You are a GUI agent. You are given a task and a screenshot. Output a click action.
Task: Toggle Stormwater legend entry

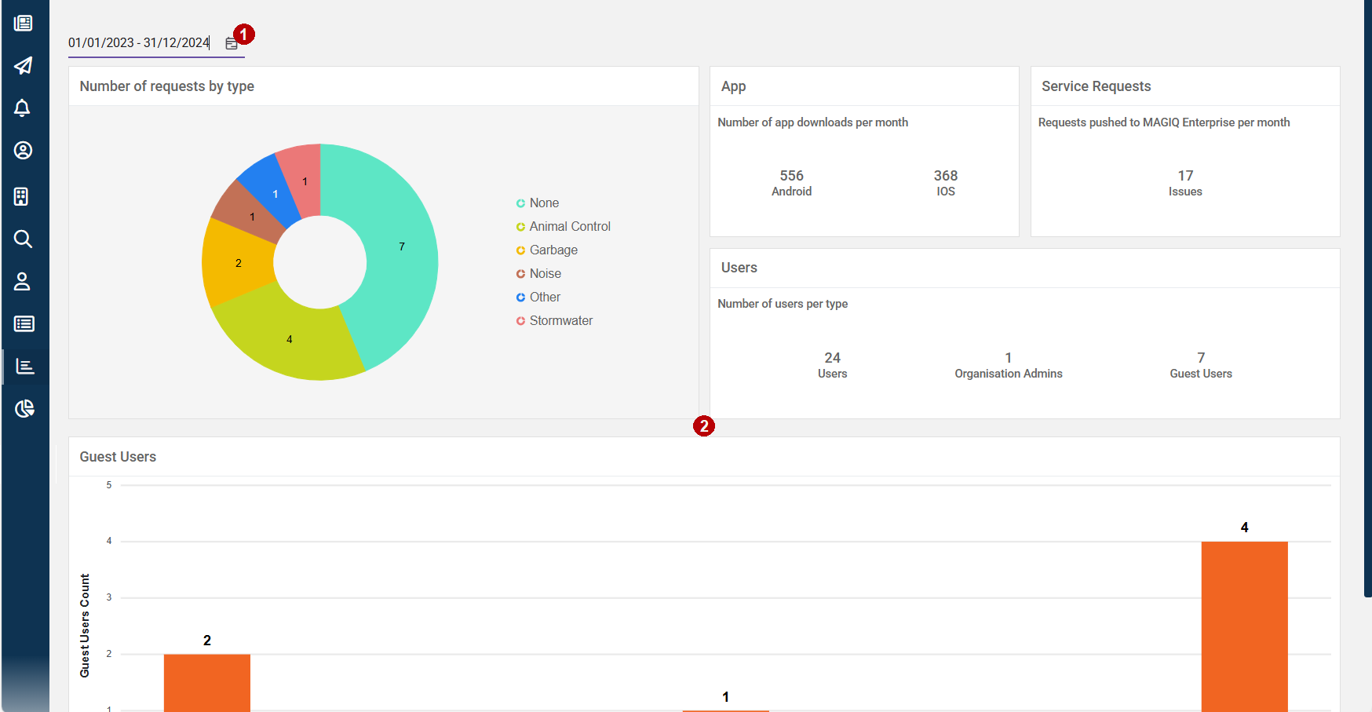(554, 320)
